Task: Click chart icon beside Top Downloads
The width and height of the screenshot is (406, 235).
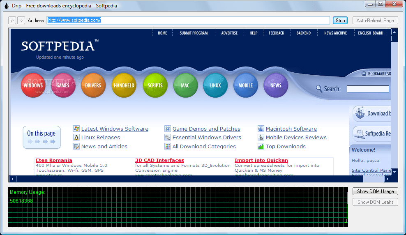Action: (x=261, y=147)
